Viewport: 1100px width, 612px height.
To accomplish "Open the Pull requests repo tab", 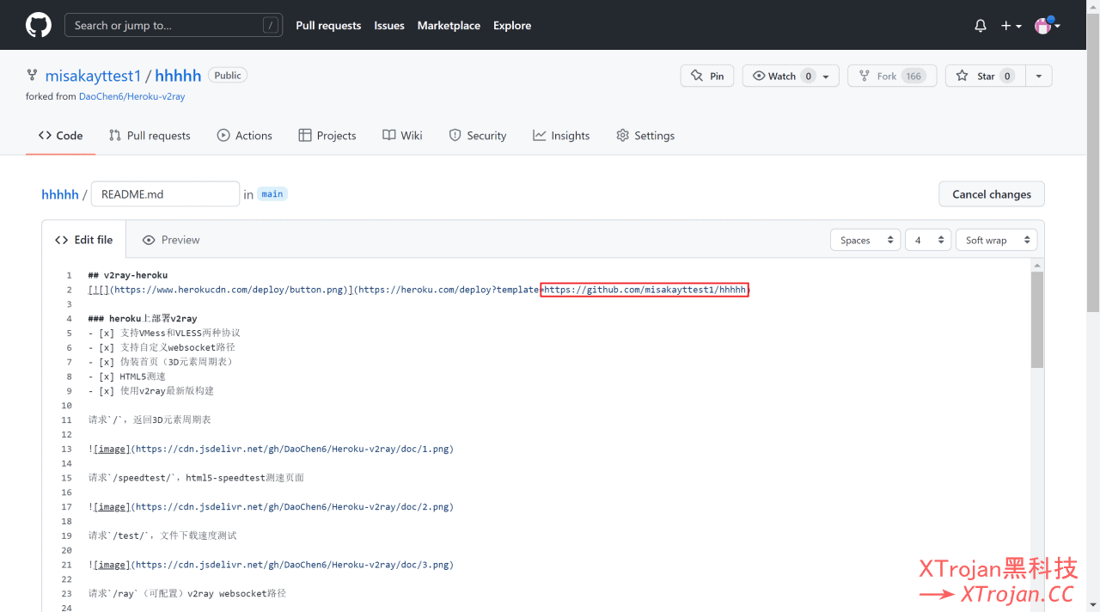I will click(x=150, y=136).
